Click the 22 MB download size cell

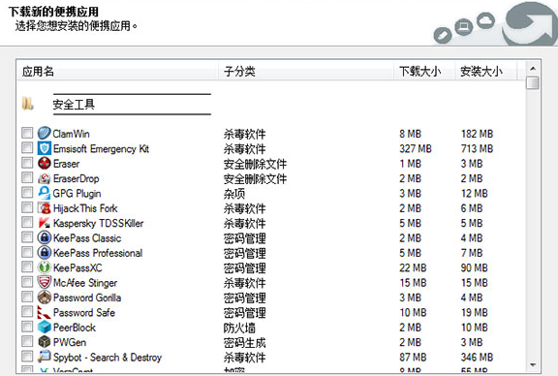pos(413,267)
